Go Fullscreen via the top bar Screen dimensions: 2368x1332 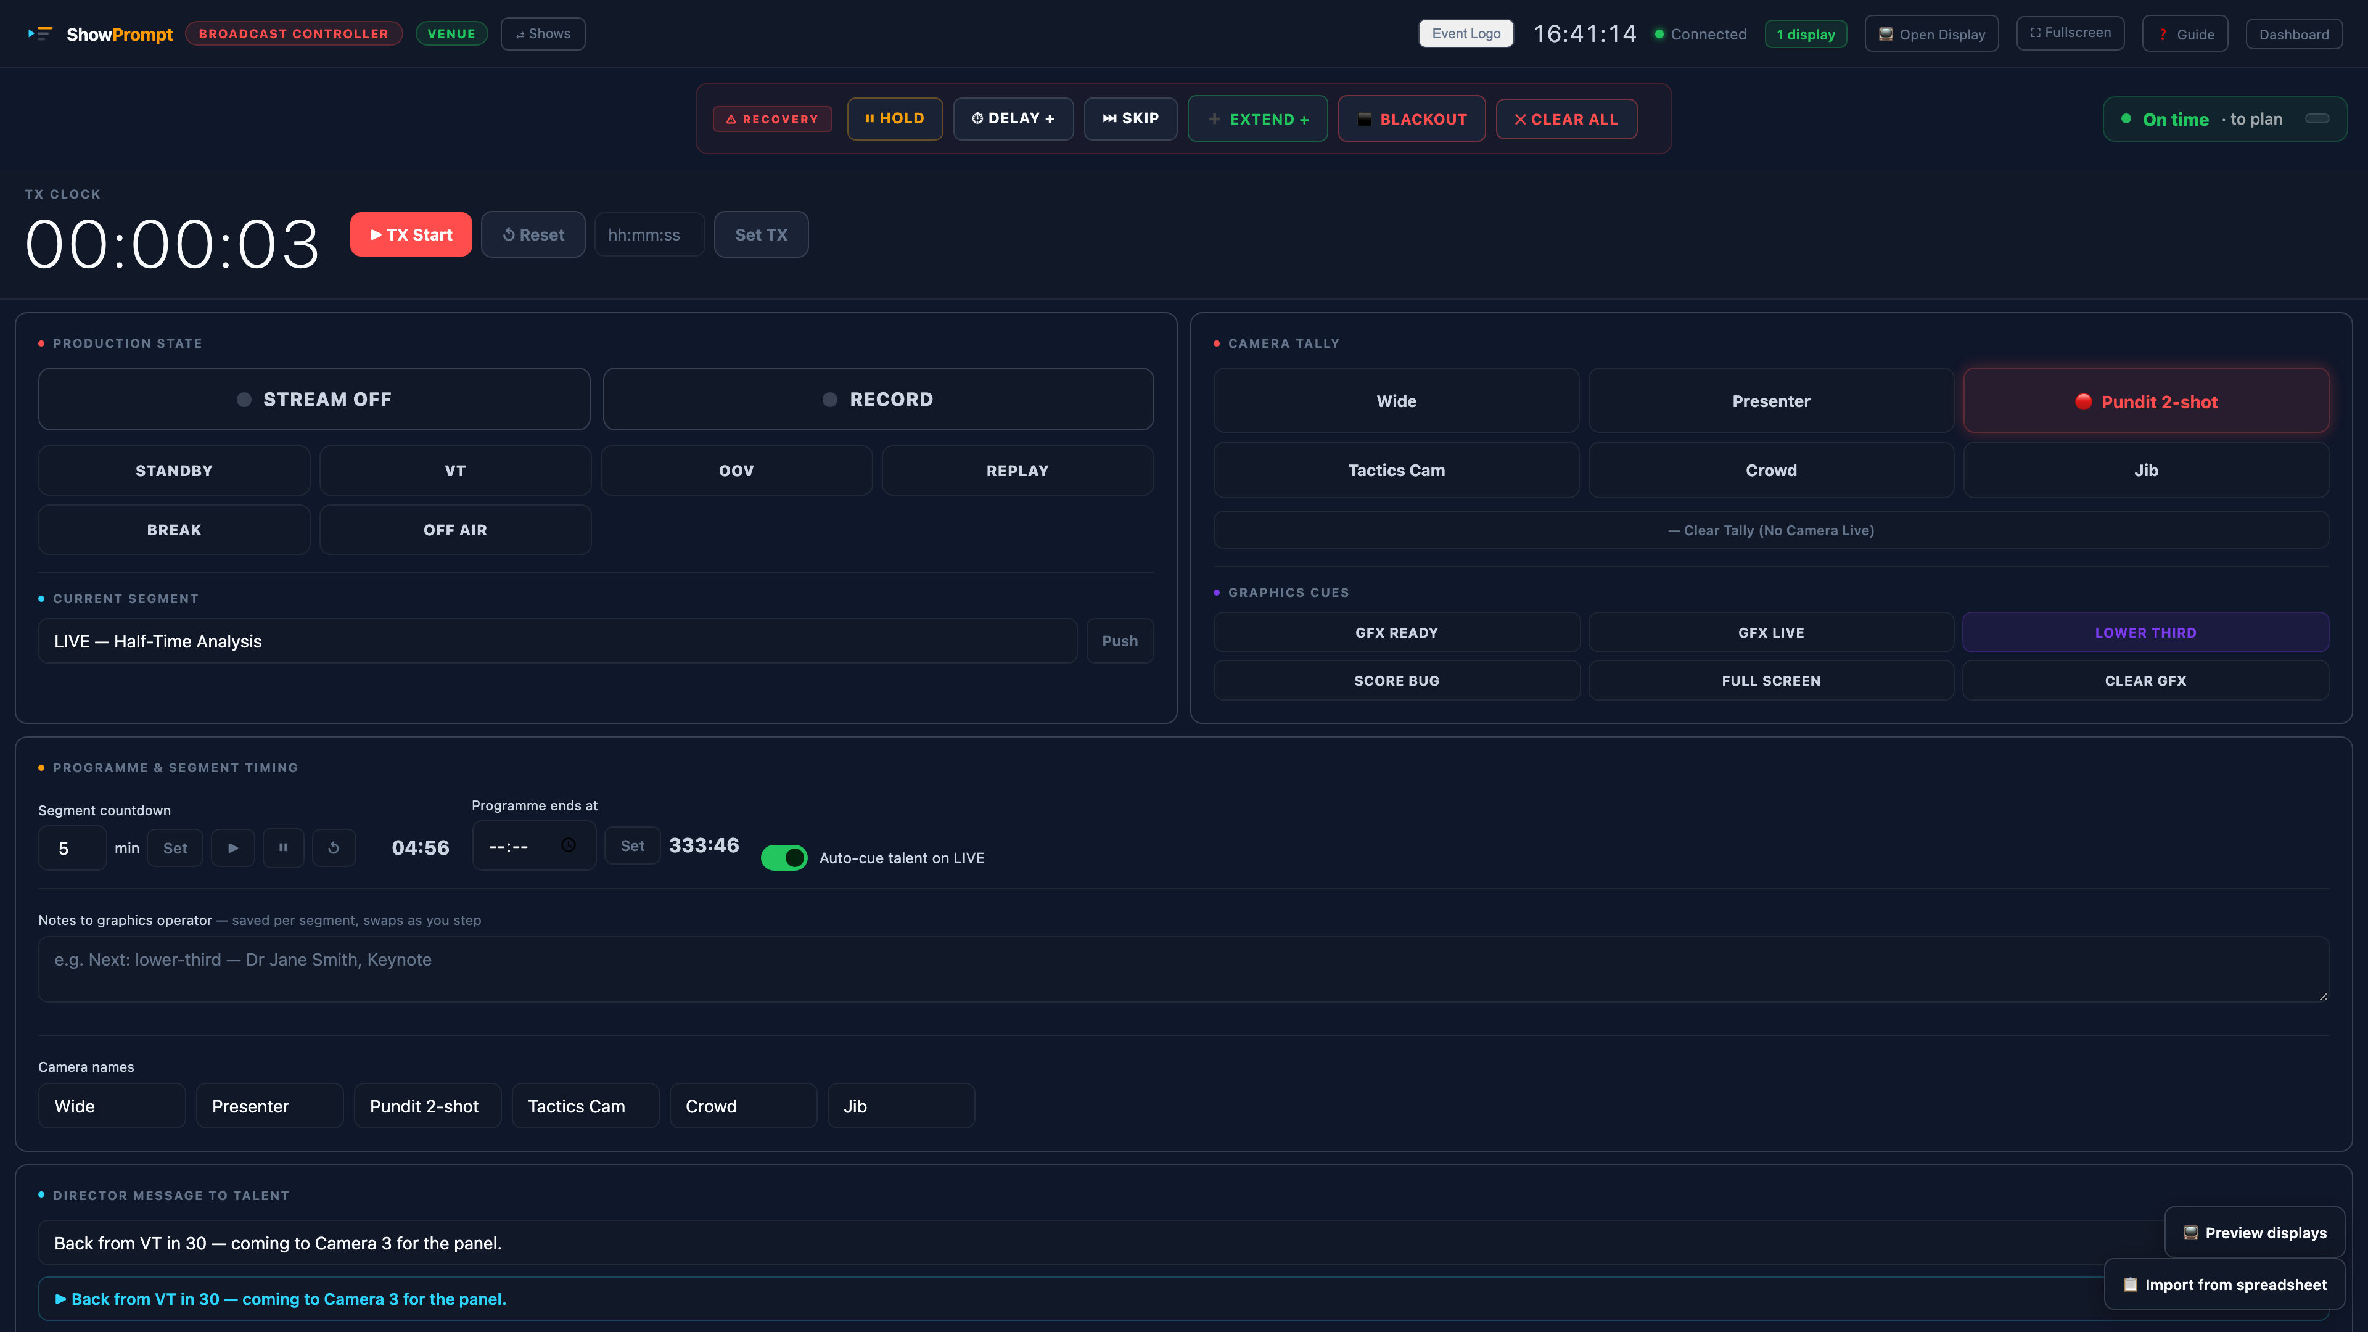[2070, 33]
